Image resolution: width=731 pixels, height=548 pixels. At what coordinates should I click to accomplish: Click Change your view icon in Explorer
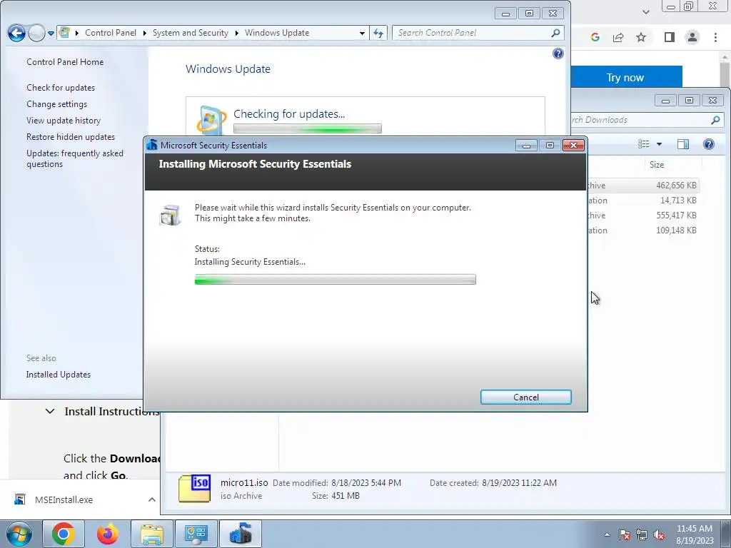click(x=644, y=144)
